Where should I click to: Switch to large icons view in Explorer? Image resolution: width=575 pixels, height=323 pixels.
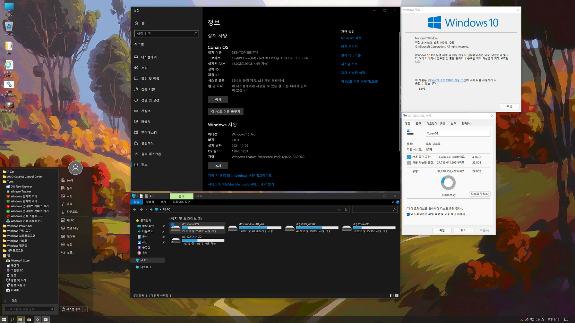click(397, 295)
